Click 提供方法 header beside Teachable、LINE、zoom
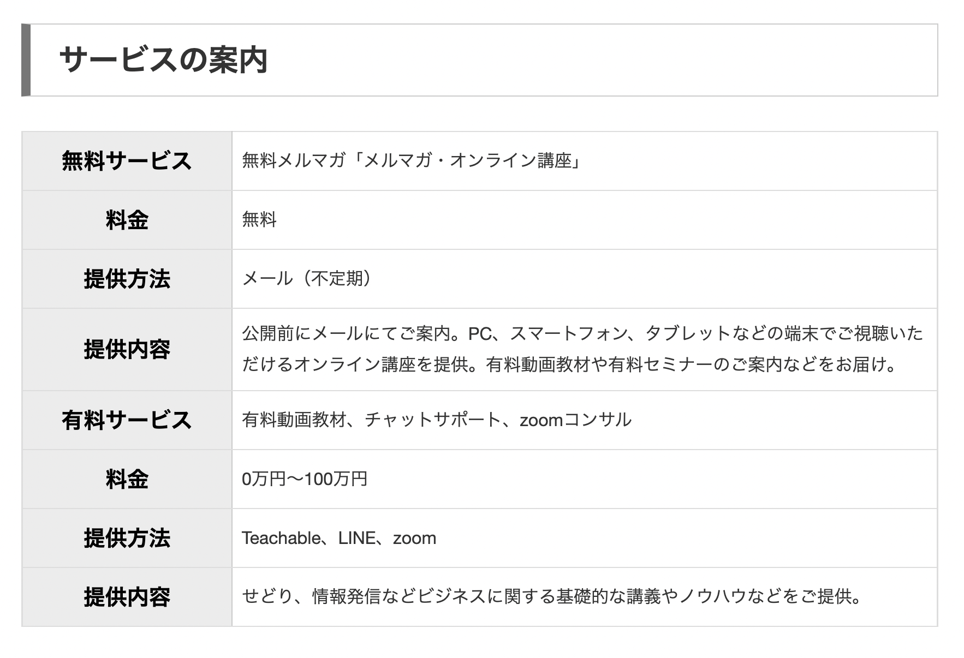This screenshot has width=964, height=658. tap(127, 538)
